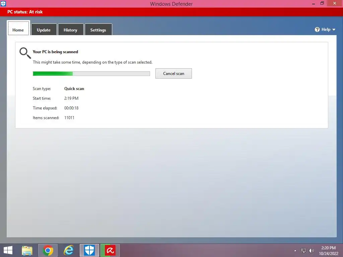This screenshot has width=343, height=257.
Task: Click the start time value 2:19 PM
Action: pyautogui.click(x=71, y=98)
